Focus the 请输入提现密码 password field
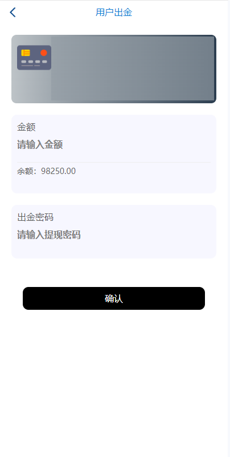 pos(114,234)
